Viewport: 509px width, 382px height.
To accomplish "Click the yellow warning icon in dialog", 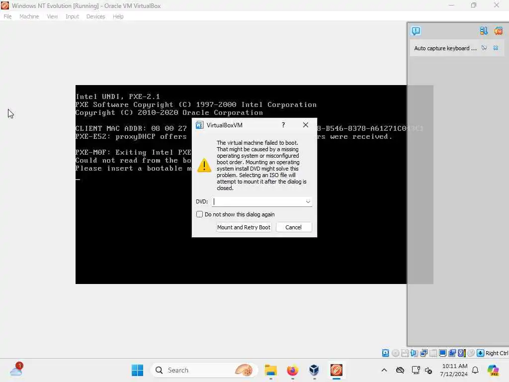I will 204,165.
